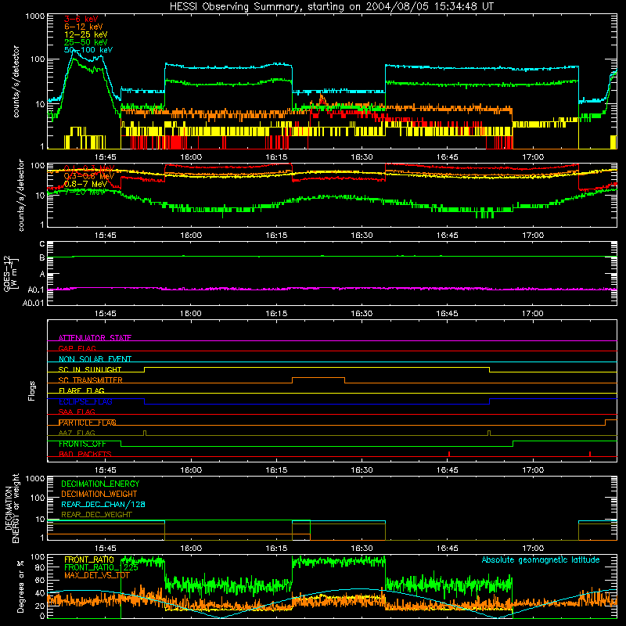Click the 0.3-0.8 MeV legend label

point(89,176)
